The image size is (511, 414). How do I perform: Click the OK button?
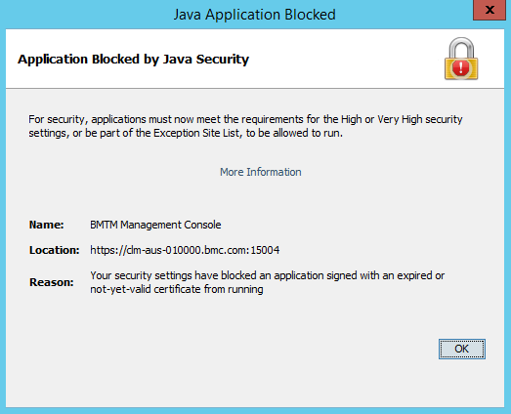tap(461, 349)
